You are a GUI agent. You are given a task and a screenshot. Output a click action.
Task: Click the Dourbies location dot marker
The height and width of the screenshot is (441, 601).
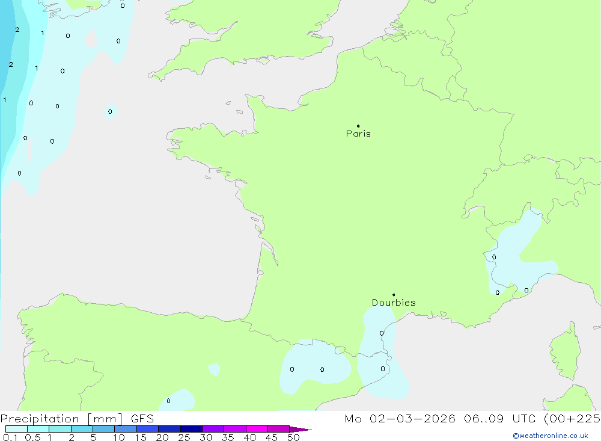tap(394, 295)
